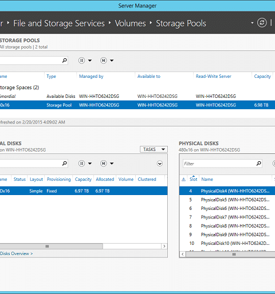Open the breadcrumb history dropdown beside the refresh icon
The image size is (275, 294).
tap(252, 23)
